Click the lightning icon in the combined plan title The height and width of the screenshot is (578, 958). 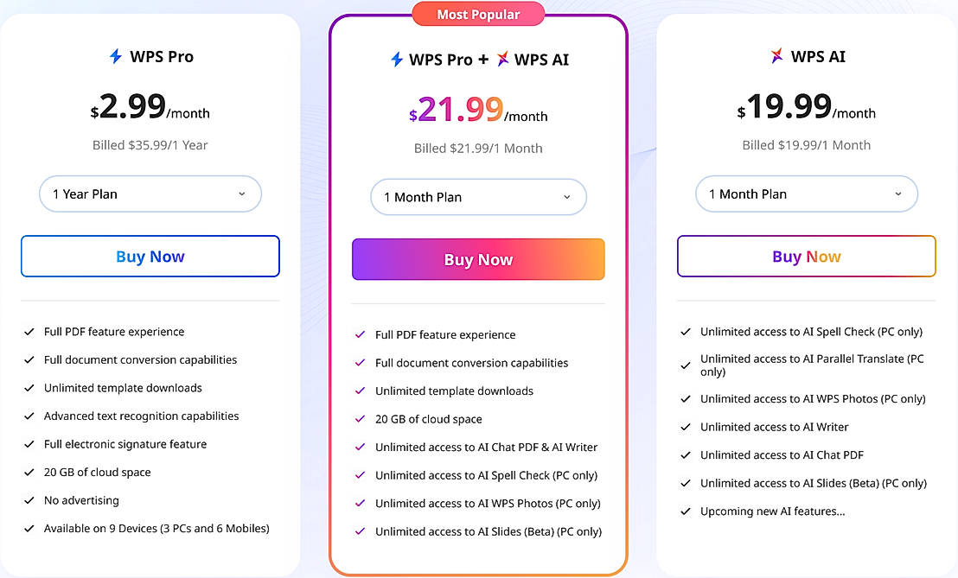[397, 60]
